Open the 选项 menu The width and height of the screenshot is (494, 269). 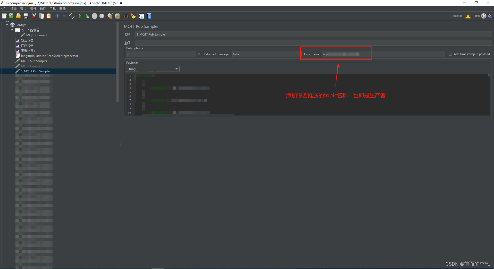(43, 9)
